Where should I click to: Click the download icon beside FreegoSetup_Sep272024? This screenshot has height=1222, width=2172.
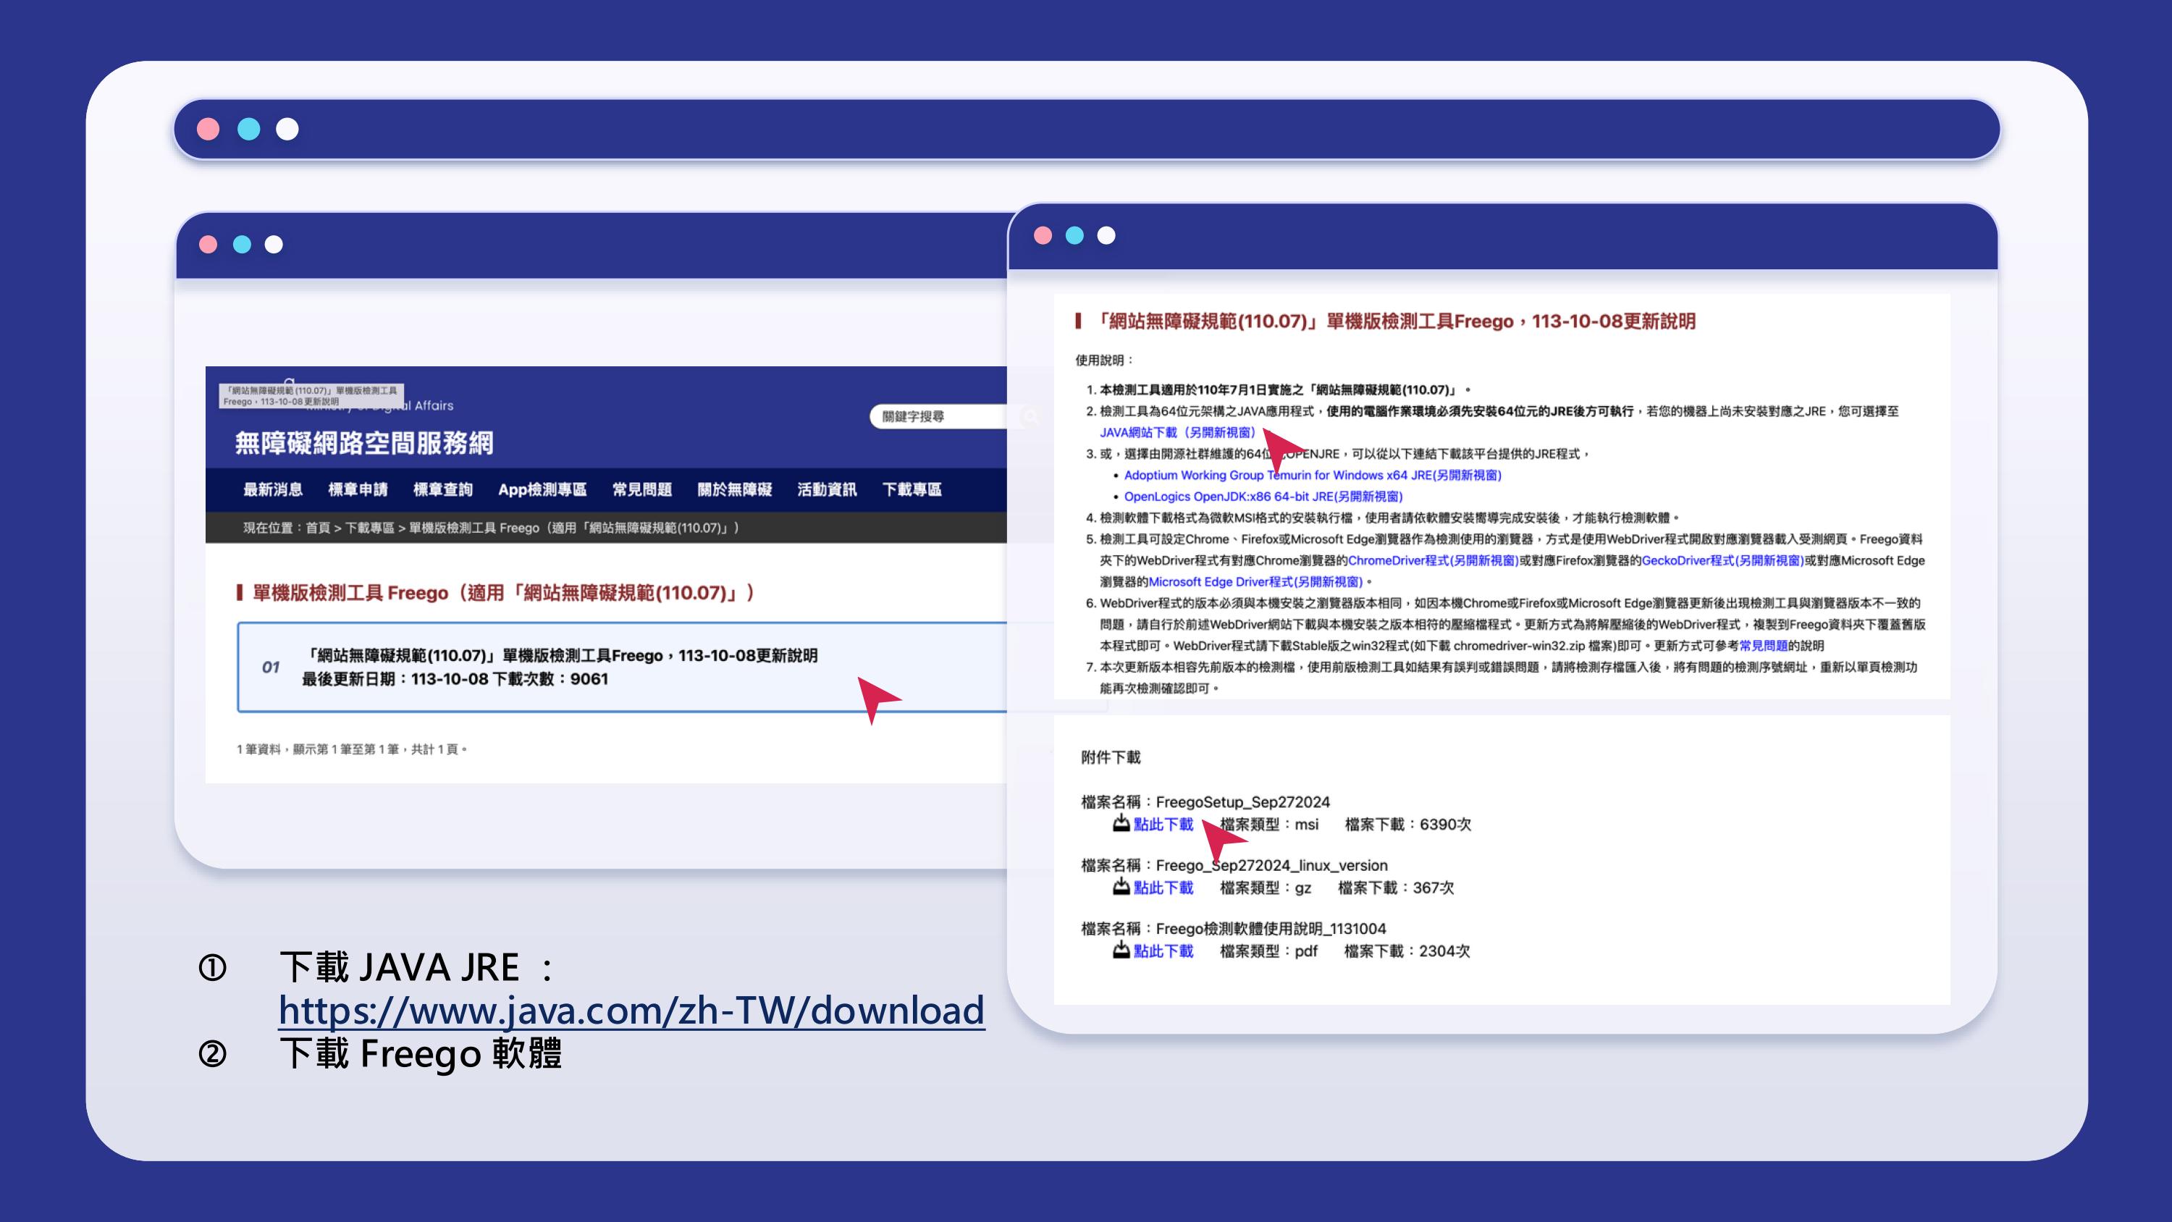pos(1122,825)
